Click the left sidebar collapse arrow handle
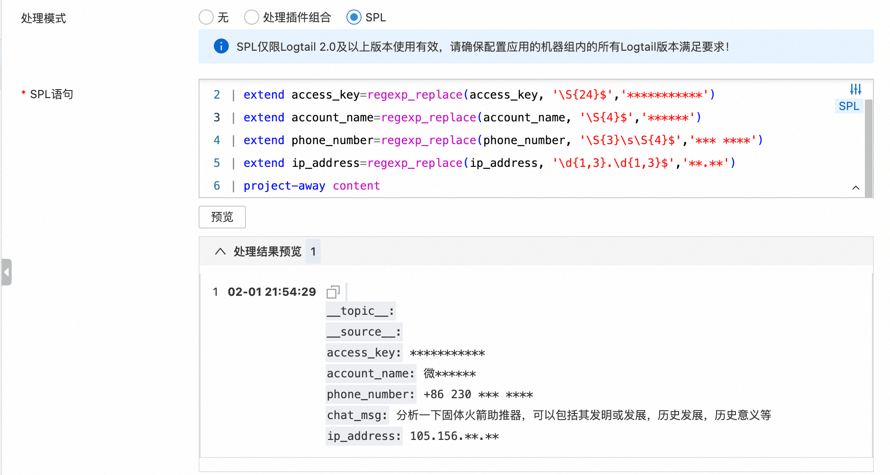Image resolution: width=890 pixels, height=475 pixels. pos(6,272)
